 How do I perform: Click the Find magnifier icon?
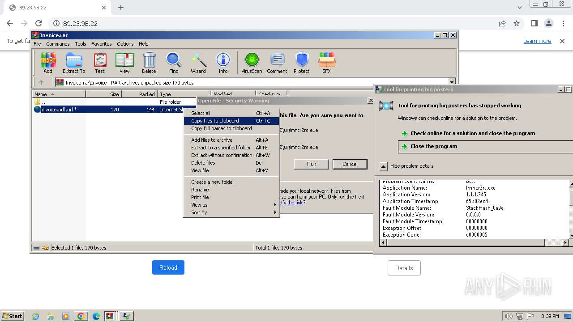pos(174,63)
